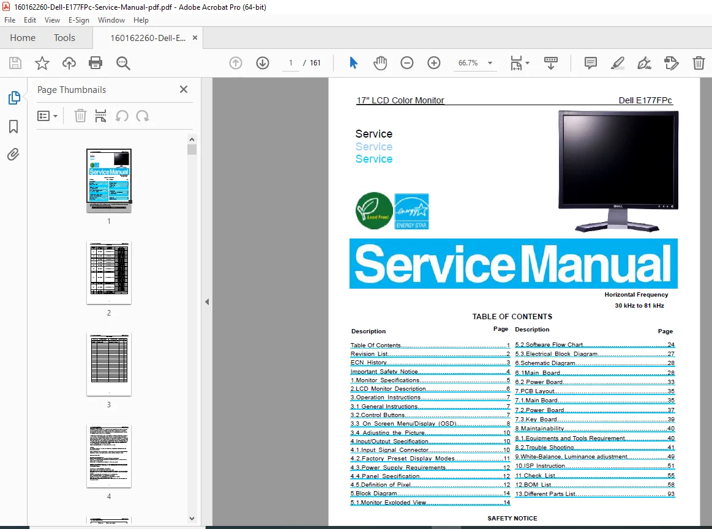Select the 160162260-Dell-E... document tab
This screenshot has height=529, width=712.
point(148,38)
